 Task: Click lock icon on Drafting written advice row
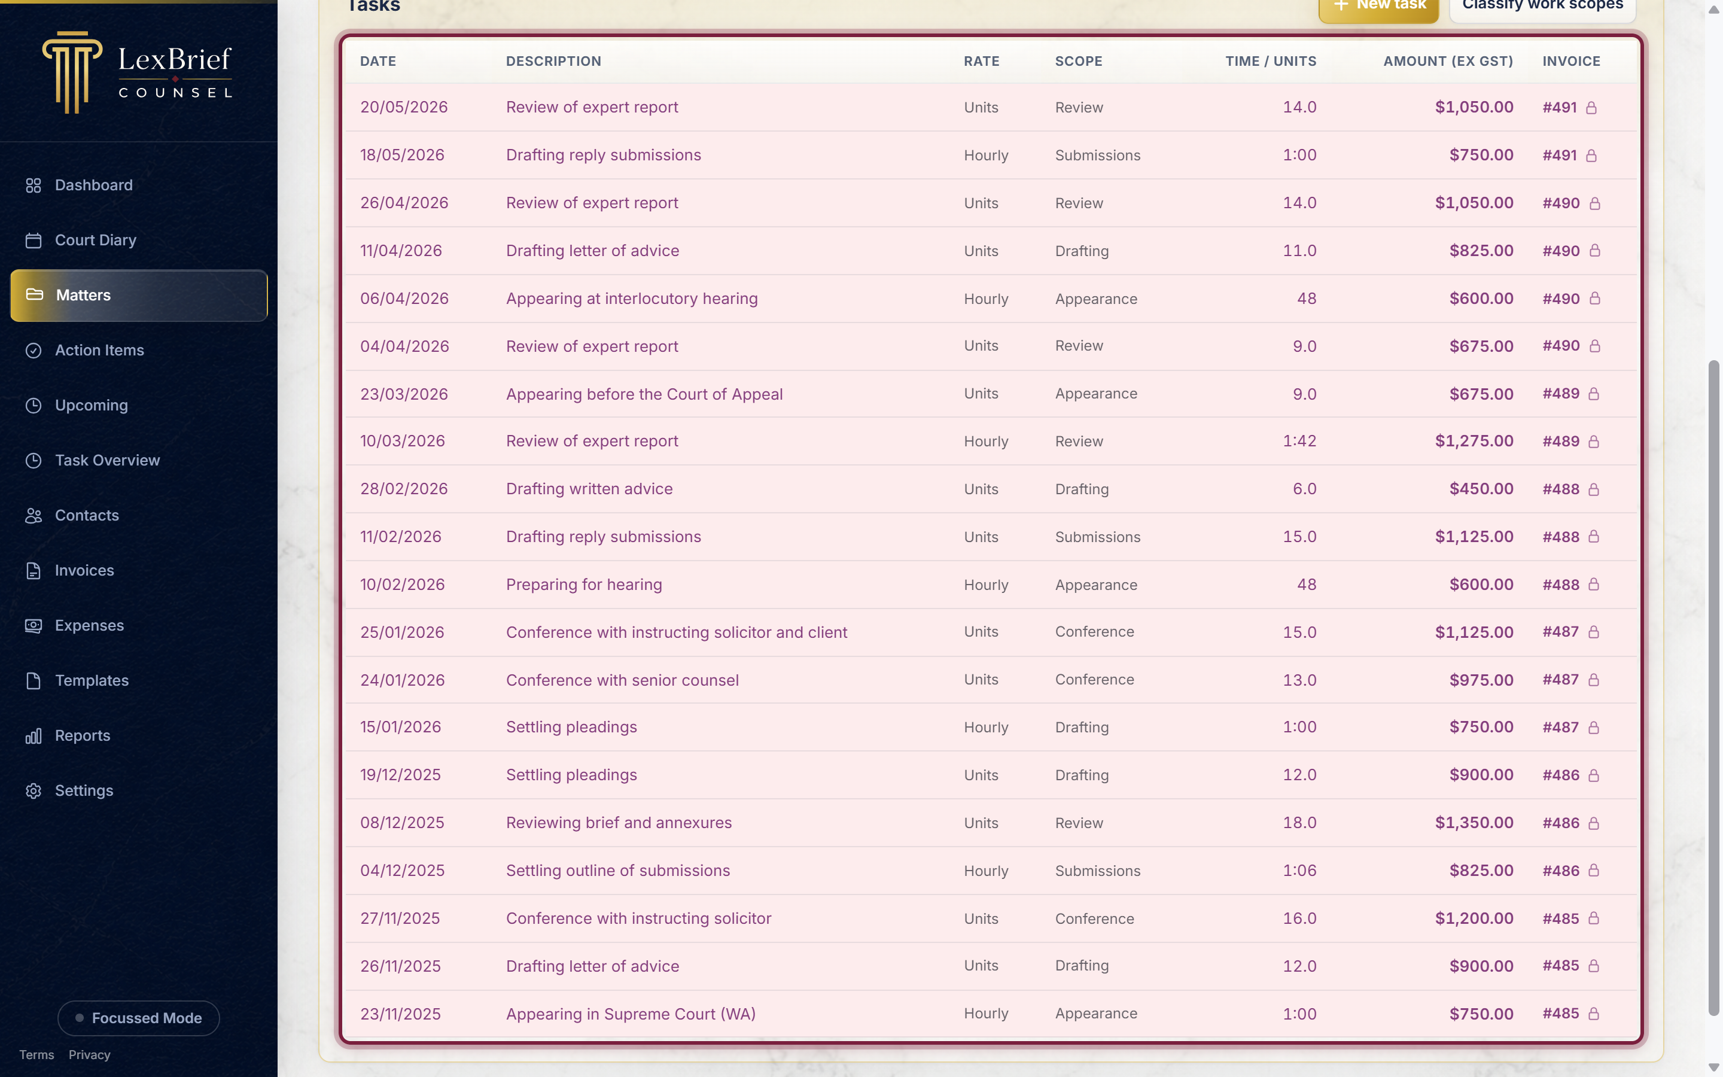pyautogui.click(x=1594, y=489)
